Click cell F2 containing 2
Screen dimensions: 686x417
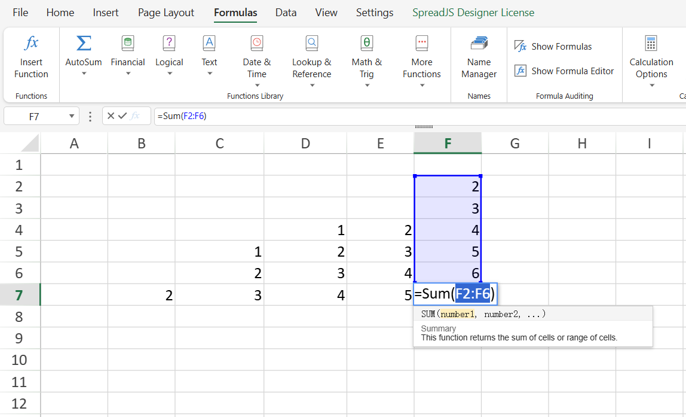click(448, 187)
